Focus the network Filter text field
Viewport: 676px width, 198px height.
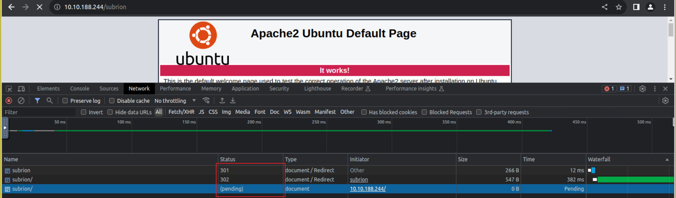tap(39, 112)
